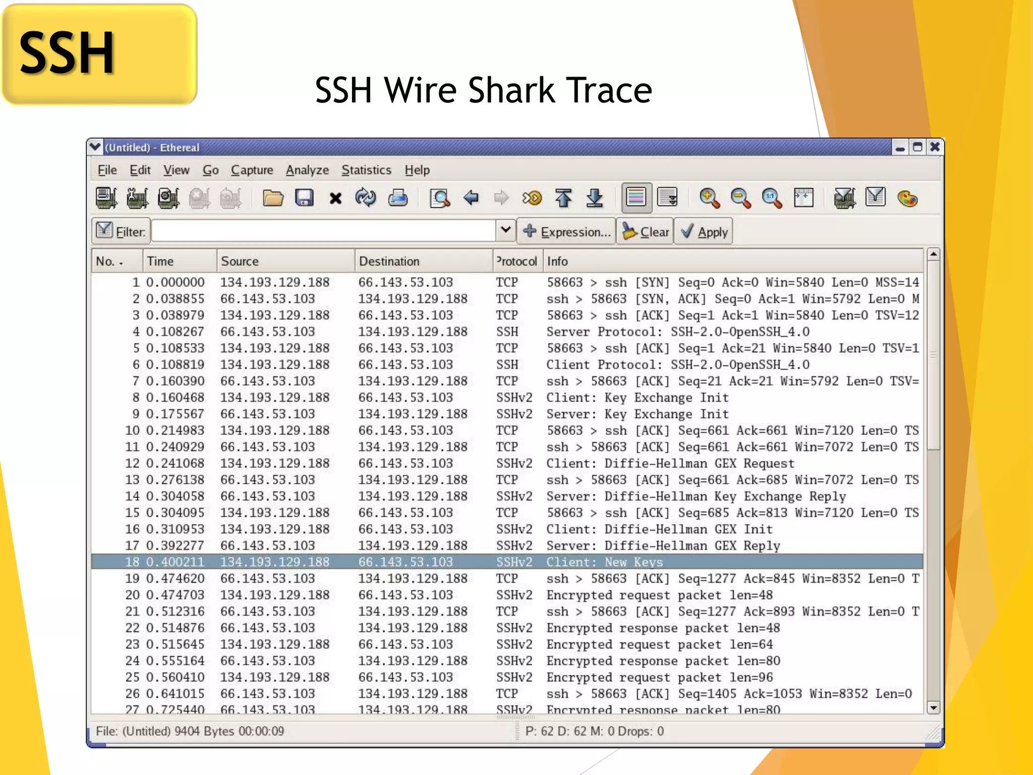Open the Capture menu
This screenshot has height=775, width=1033.
(x=252, y=170)
